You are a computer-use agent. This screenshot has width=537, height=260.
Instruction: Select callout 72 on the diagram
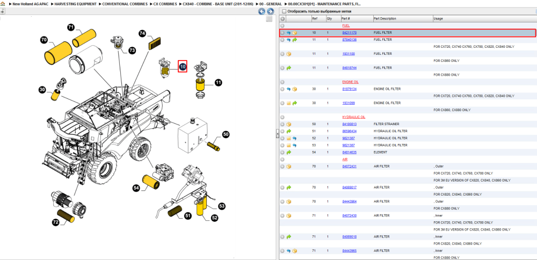pyautogui.click(x=56, y=222)
